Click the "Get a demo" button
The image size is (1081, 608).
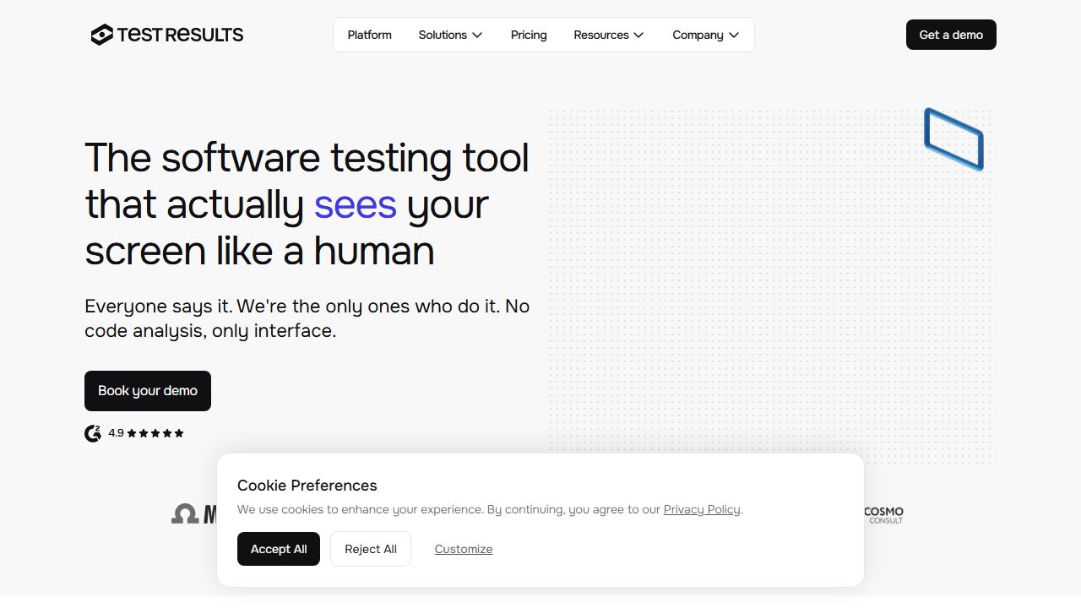(951, 35)
